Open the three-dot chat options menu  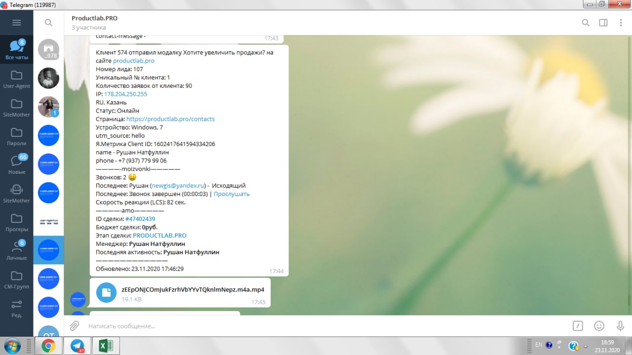point(621,23)
